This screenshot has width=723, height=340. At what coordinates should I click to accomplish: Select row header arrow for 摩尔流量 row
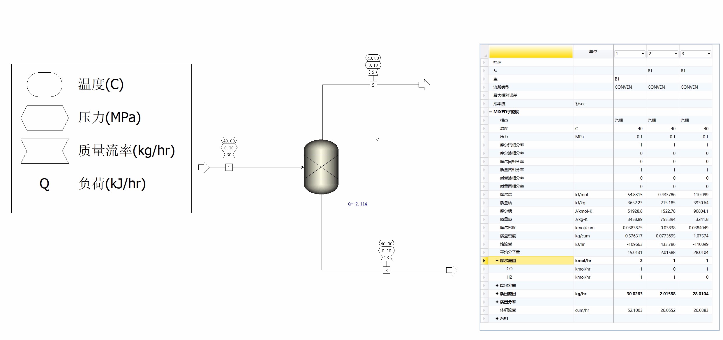click(x=484, y=261)
